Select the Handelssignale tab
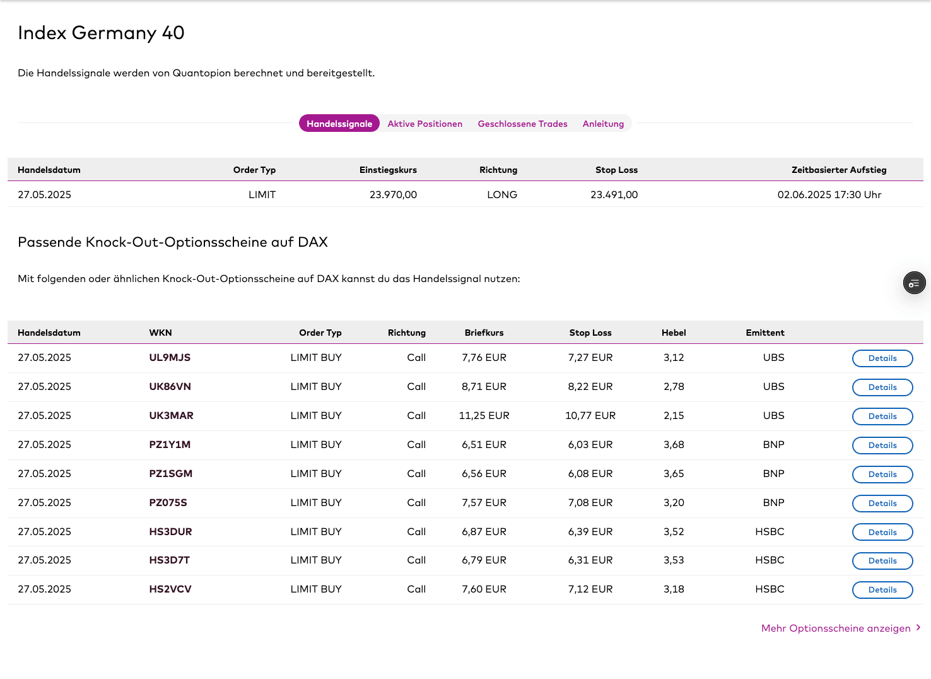Image resolution: width=931 pixels, height=679 pixels. [x=339, y=124]
